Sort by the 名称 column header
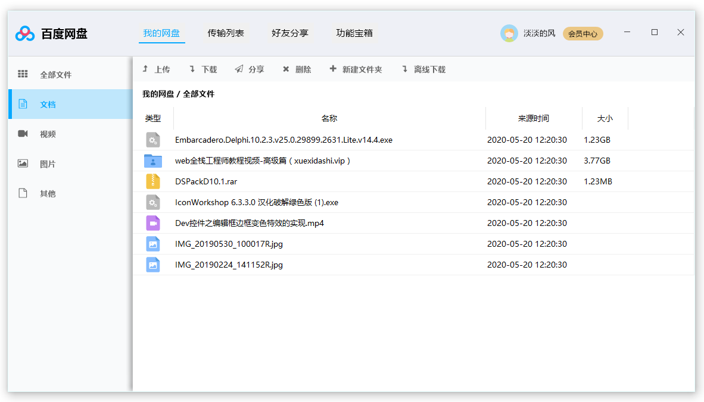 (329, 118)
